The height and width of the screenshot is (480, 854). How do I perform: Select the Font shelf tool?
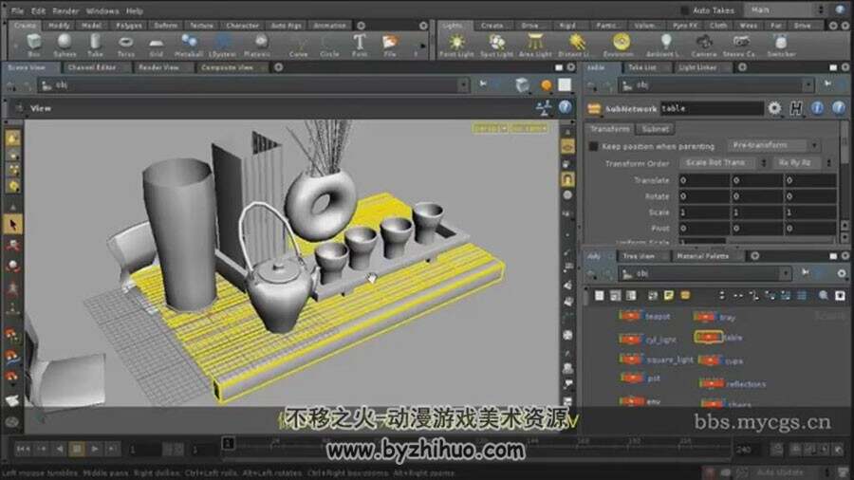point(360,45)
